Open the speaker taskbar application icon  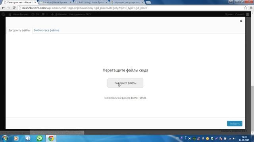(x=28, y=138)
